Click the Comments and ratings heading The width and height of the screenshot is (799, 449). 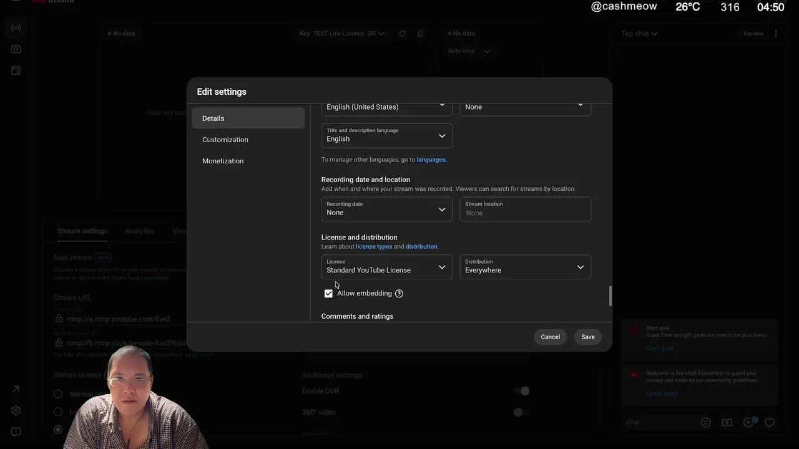click(357, 317)
